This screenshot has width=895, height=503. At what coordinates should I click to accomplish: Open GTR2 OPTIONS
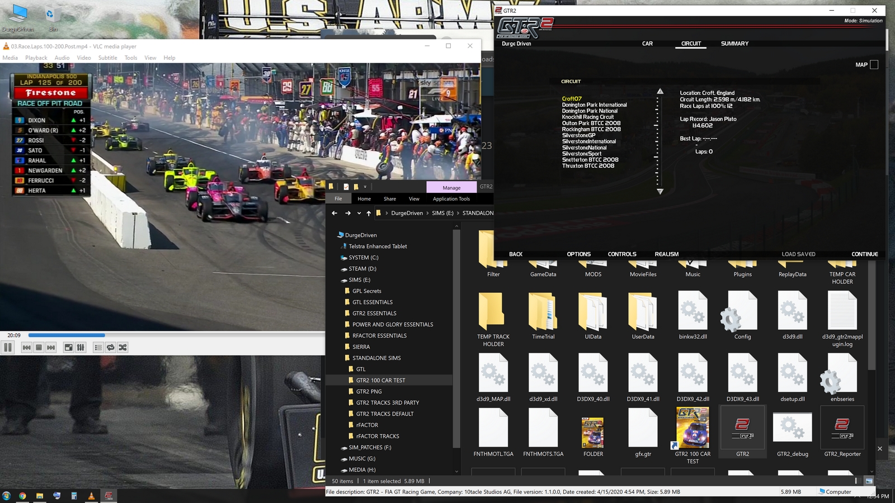[x=578, y=254]
